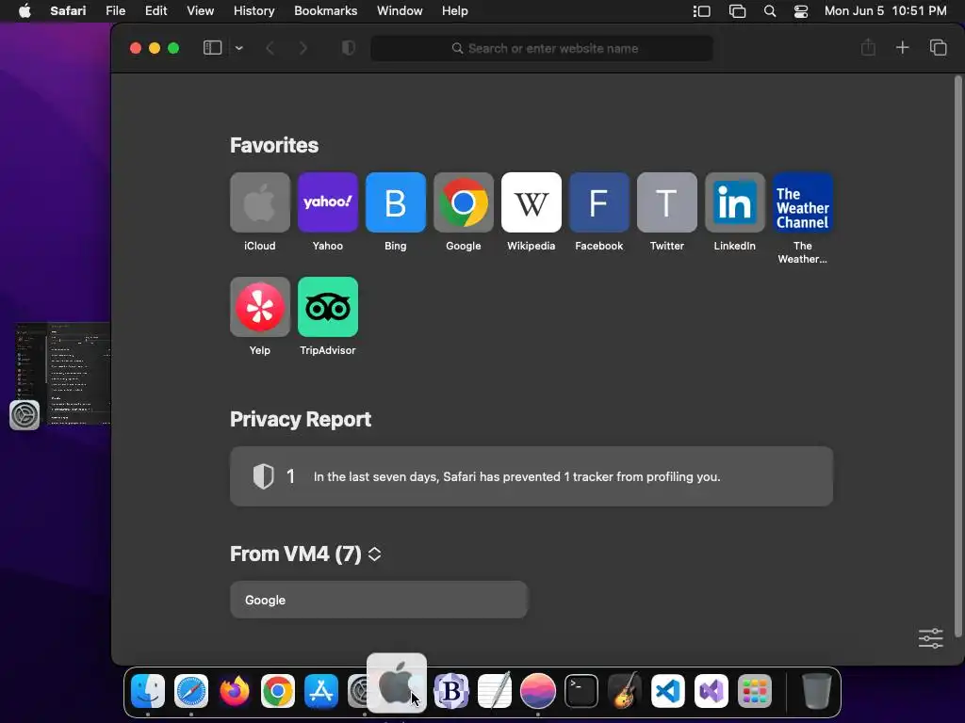Open the LinkedIn favorite tile
Viewport: 965px width, 723px height.
point(735,202)
